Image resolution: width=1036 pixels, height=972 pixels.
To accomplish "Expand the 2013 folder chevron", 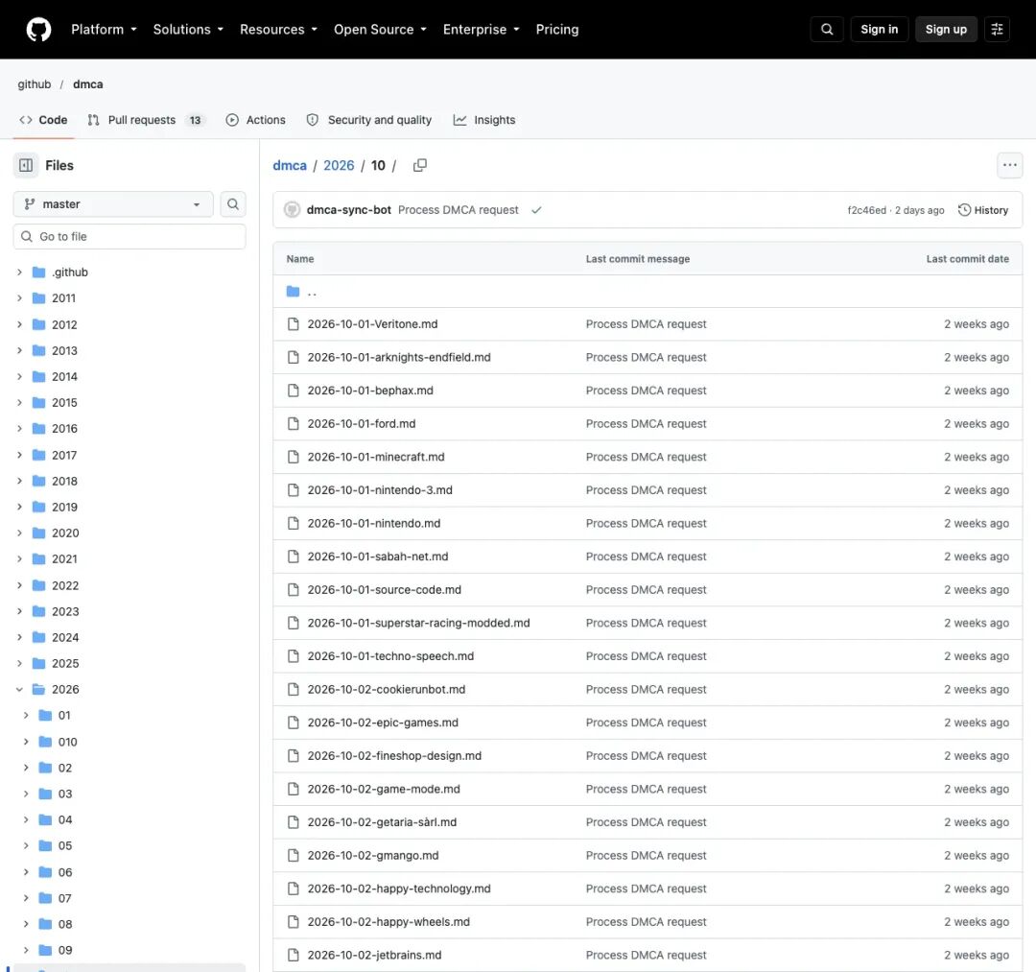I will pyautogui.click(x=19, y=350).
